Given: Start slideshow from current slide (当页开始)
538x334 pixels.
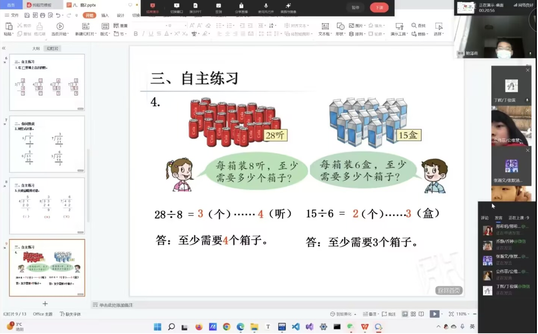Looking at the screenshot, I should coord(60,26).
